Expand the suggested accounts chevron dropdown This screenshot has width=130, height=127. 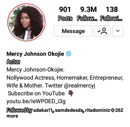coord(118,31)
